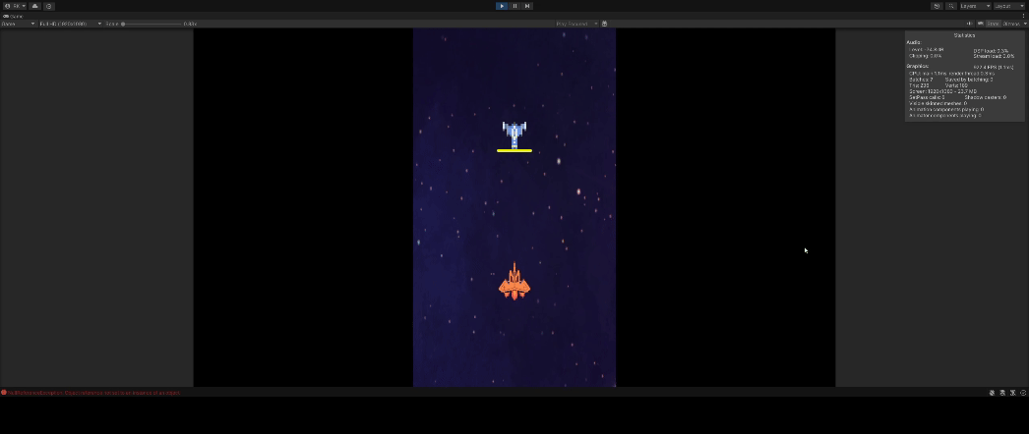Toggle the Mute Audio icon
Screen dimensions: 1029x434
click(969, 24)
